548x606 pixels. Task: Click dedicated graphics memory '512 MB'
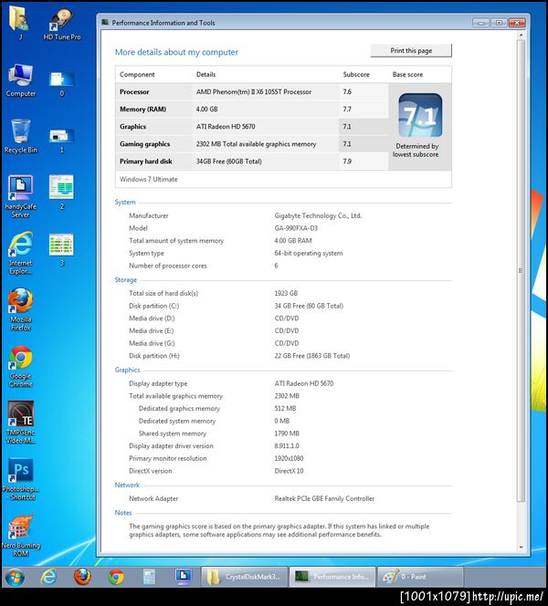coord(285,408)
